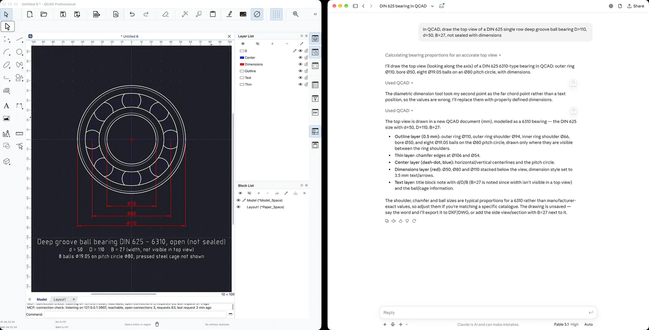Add a new layout tab with plus
The image size is (649, 330).
74,300
